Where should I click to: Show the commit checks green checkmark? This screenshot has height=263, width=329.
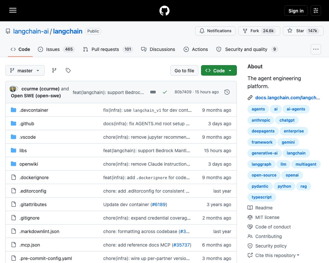[x=165, y=92]
